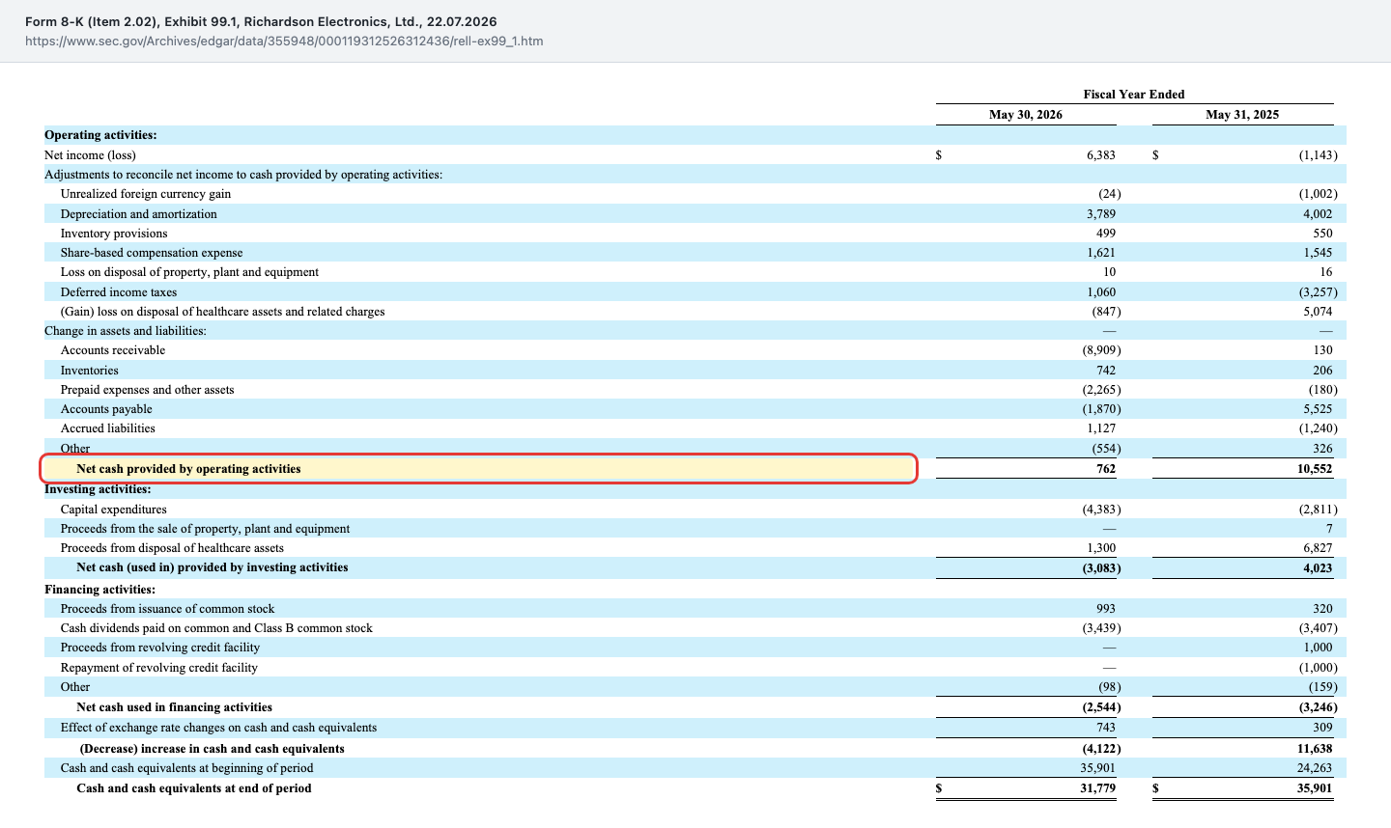Select the net income value 6,383
This screenshot has width=1391, height=828.
click(1100, 154)
